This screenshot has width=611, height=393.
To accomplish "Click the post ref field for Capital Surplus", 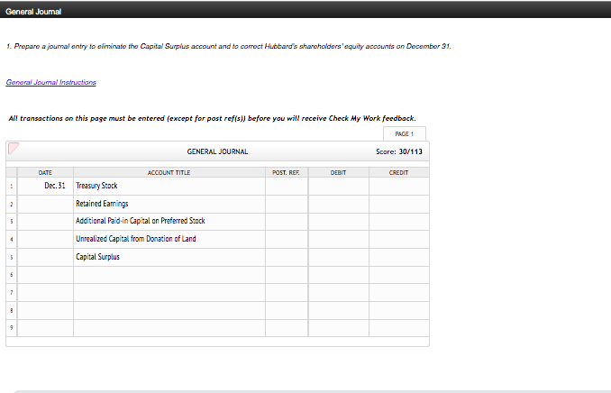I will [x=287, y=257].
